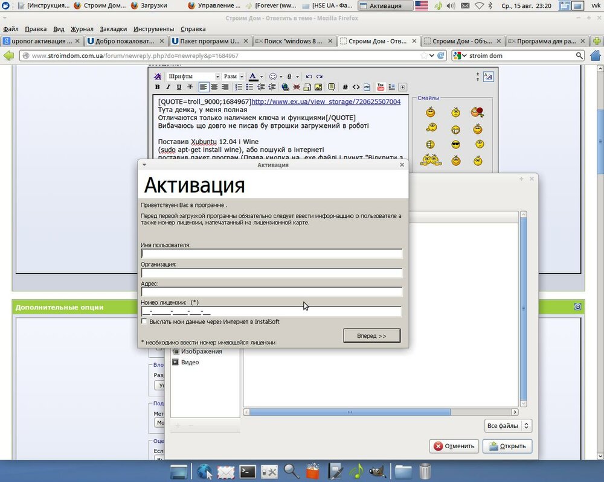This screenshot has width=604, height=482.
Task: Open the Закладки menu in Firefox
Action: [x=113, y=29]
